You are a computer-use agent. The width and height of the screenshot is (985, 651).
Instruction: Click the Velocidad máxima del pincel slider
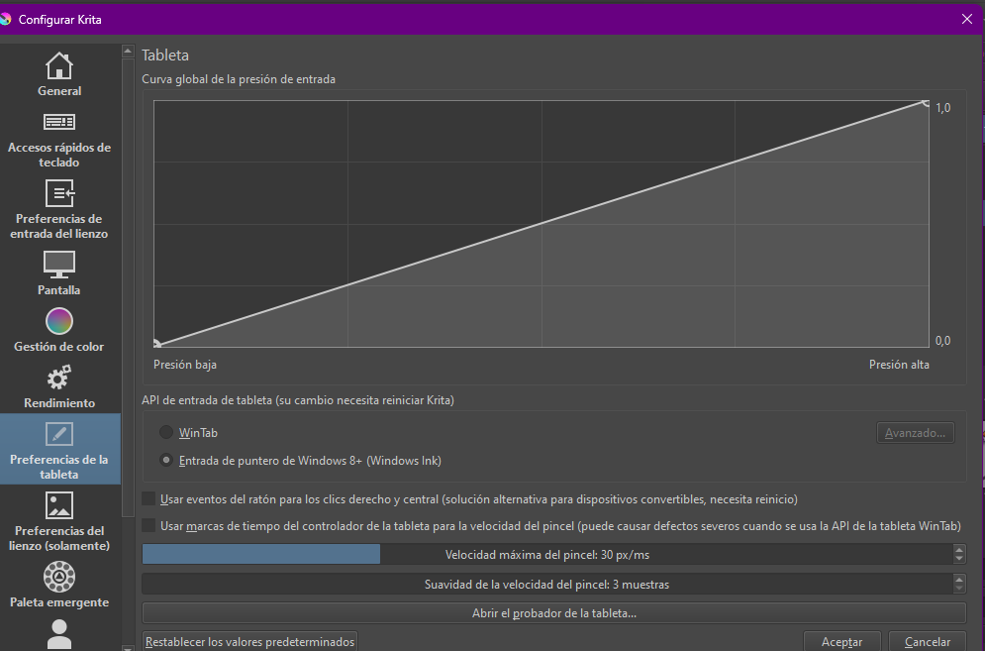tap(547, 554)
